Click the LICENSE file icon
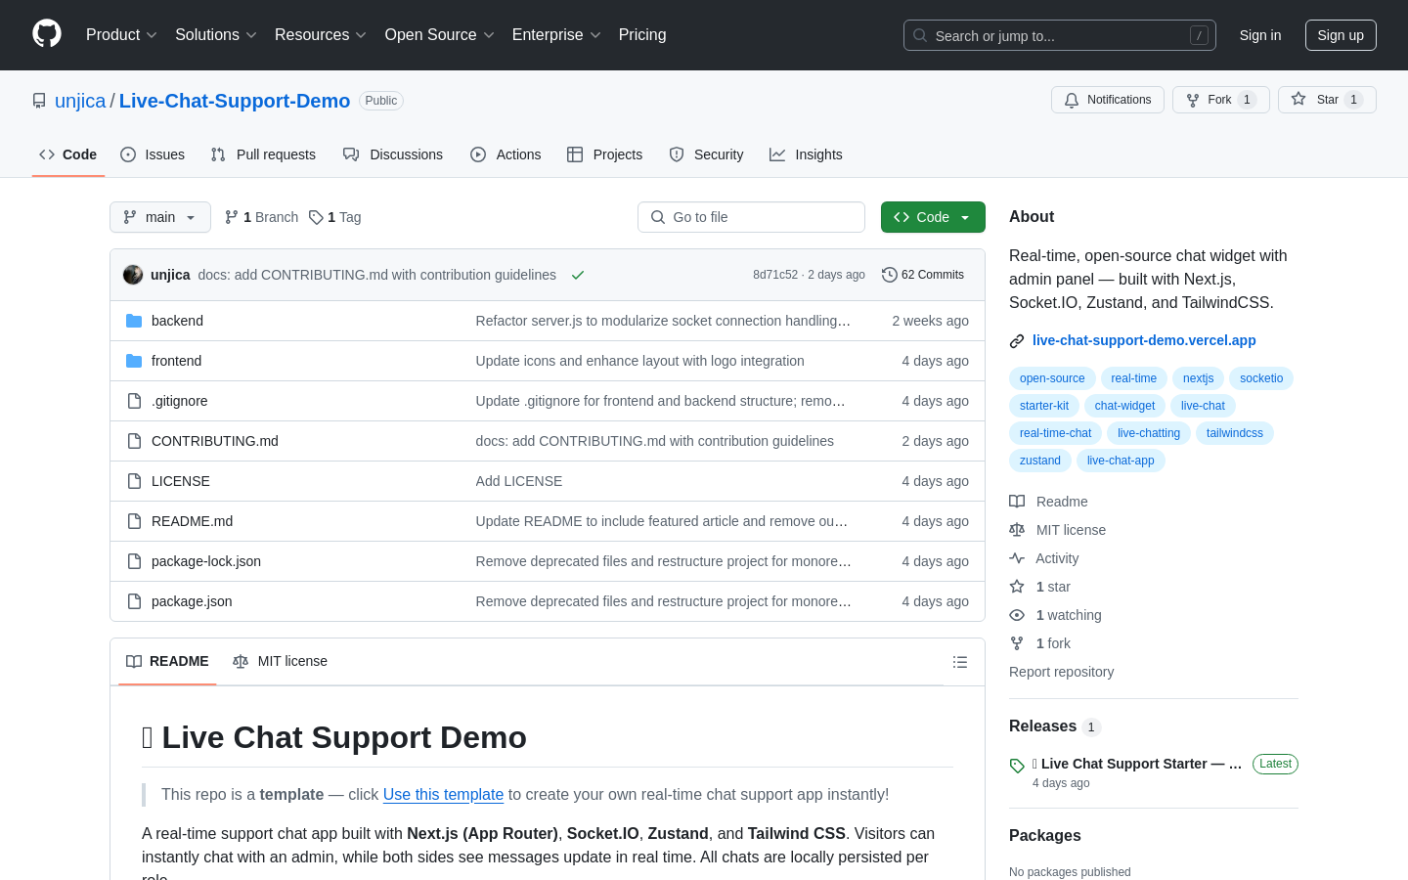The image size is (1408, 880). coord(134,481)
